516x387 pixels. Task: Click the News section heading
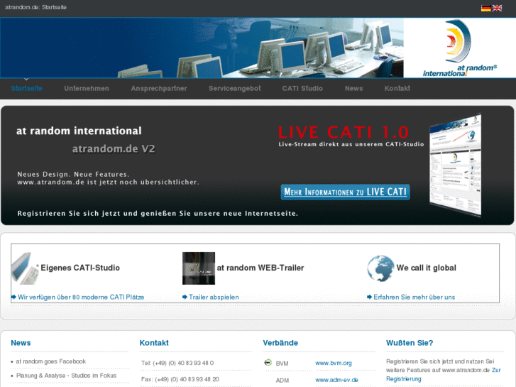point(21,343)
